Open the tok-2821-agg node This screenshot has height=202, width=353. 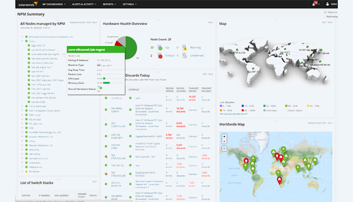43,93
